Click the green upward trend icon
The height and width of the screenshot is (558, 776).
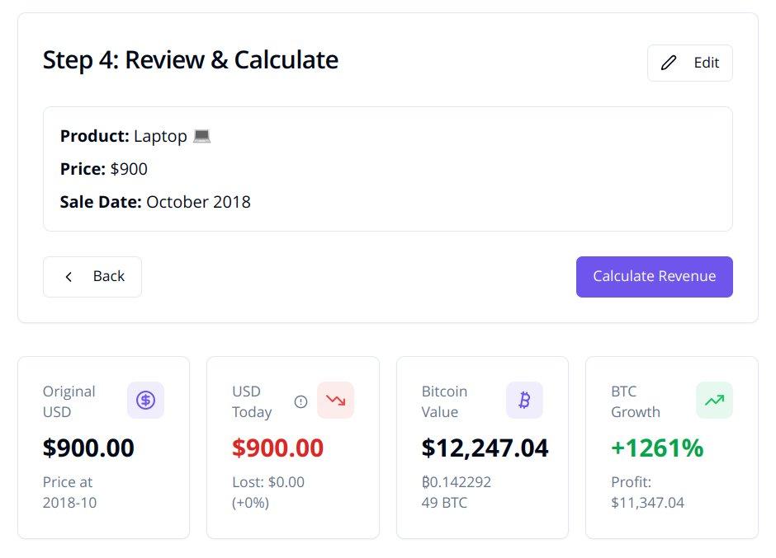click(714, 401)
